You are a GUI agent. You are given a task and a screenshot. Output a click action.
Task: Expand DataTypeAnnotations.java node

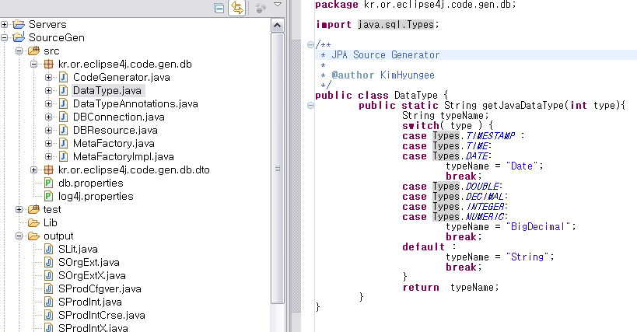(x=49, y=104)
